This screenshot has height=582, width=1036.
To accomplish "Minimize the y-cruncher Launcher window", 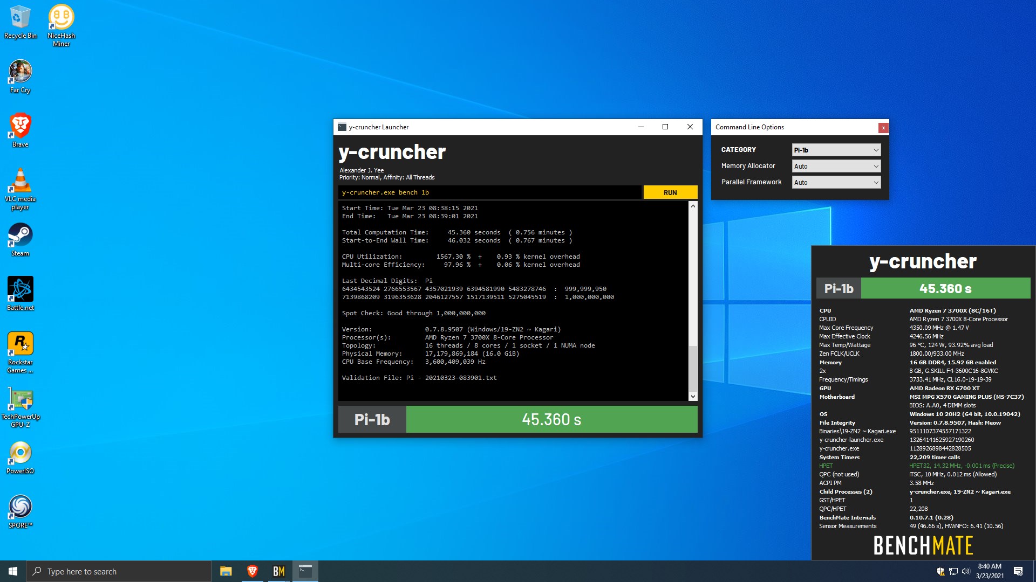I will click(x=640, y=127).
